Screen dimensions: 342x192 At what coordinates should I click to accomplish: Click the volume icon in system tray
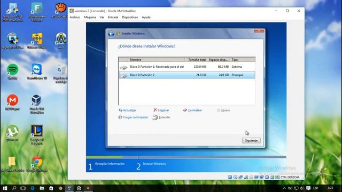[x=302, y=188]
